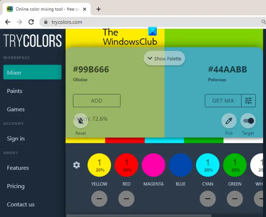Click the horizontal palette scrollbar
Viewport: 266px width, 217px height.
tap(139, 215)
